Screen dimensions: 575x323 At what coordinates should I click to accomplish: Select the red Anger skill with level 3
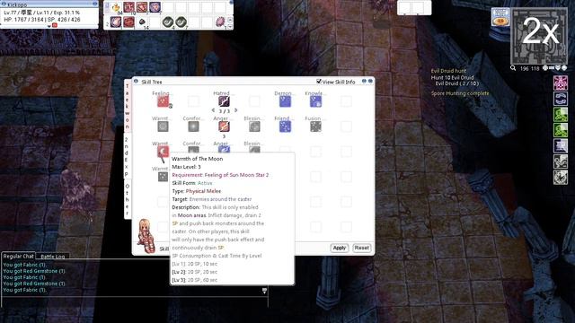coord(224,127)
